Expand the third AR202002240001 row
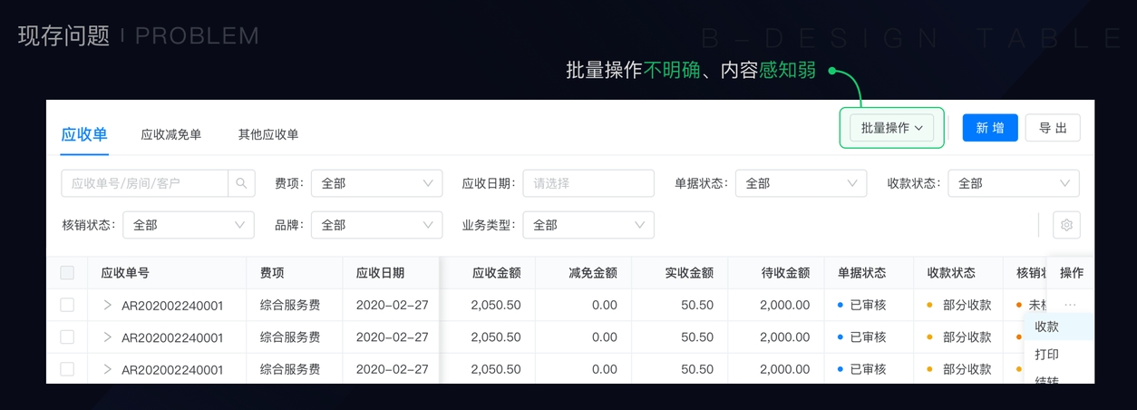This screenshot has height=410, width=1137. click(107, 369)
